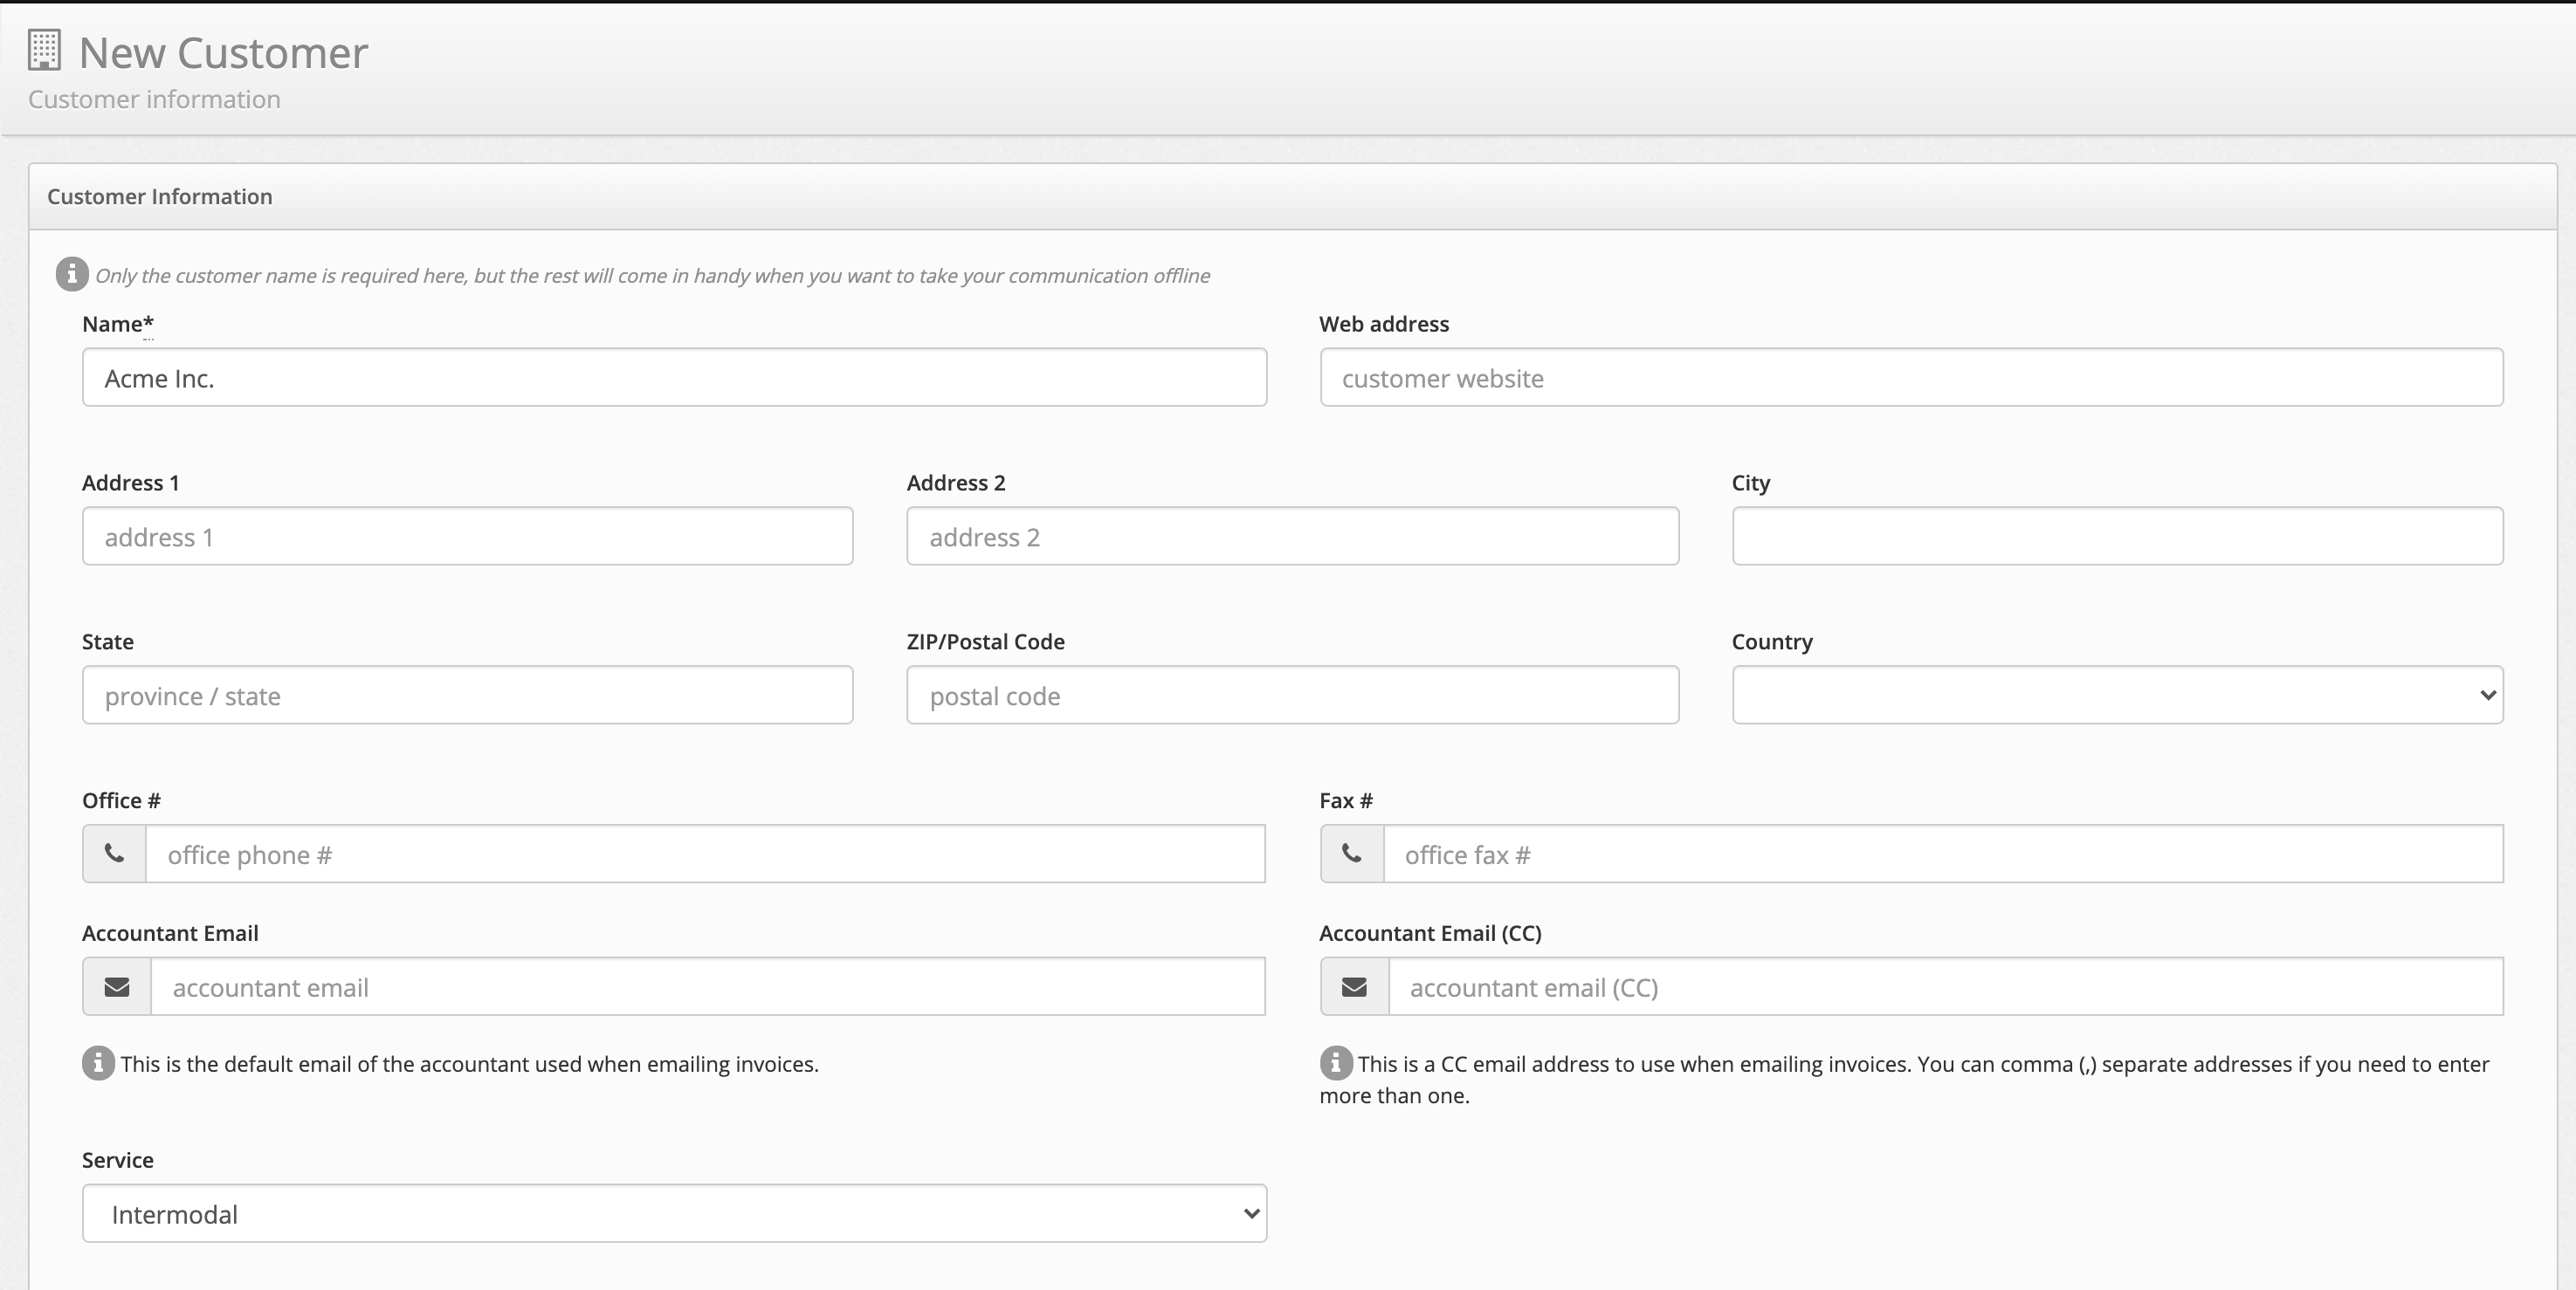Click the customer website input field
This screenshot has width=2576, height=1290.
[1911, 377]
